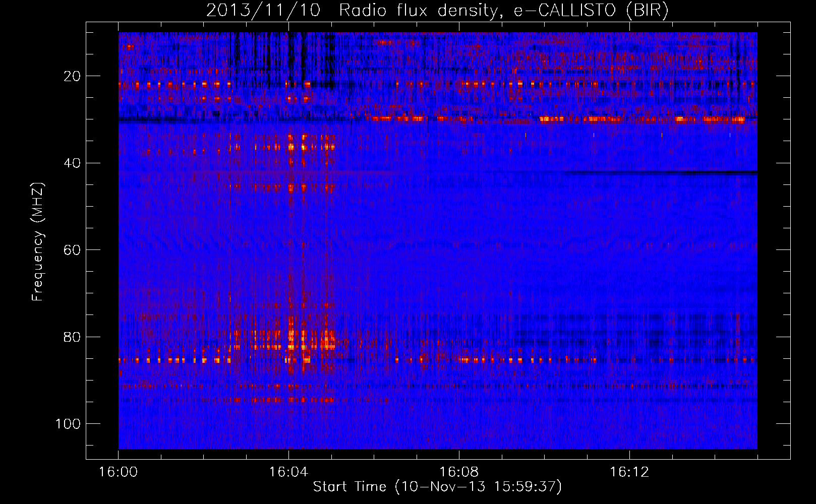Click the '16:08' time tick label
Screen dimensions: 816x504
tap(459, 472)
